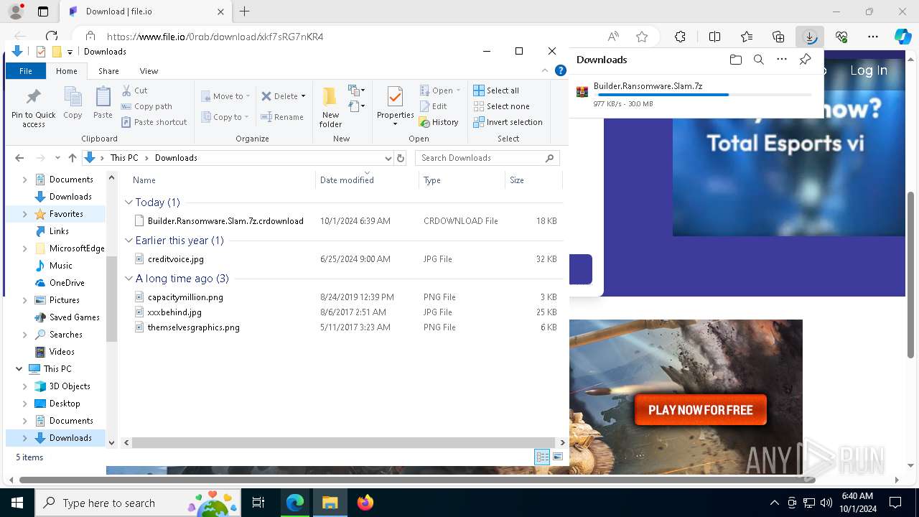919x517 pixels.
Task: Collapse A long time ago group
Action: pos(129,279)
